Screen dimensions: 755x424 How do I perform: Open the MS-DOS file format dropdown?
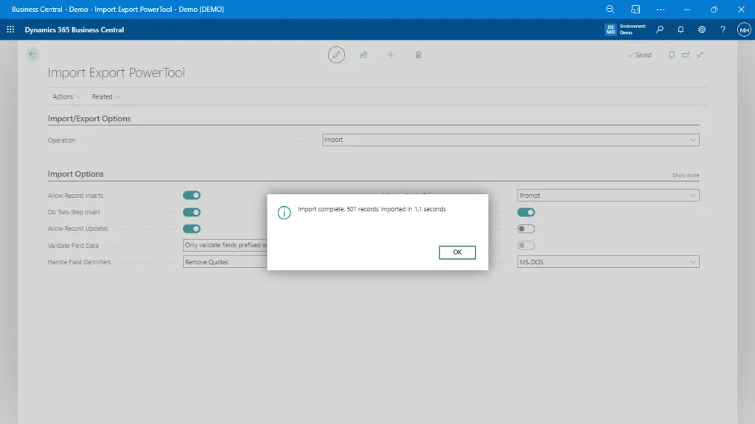[692, 261]
